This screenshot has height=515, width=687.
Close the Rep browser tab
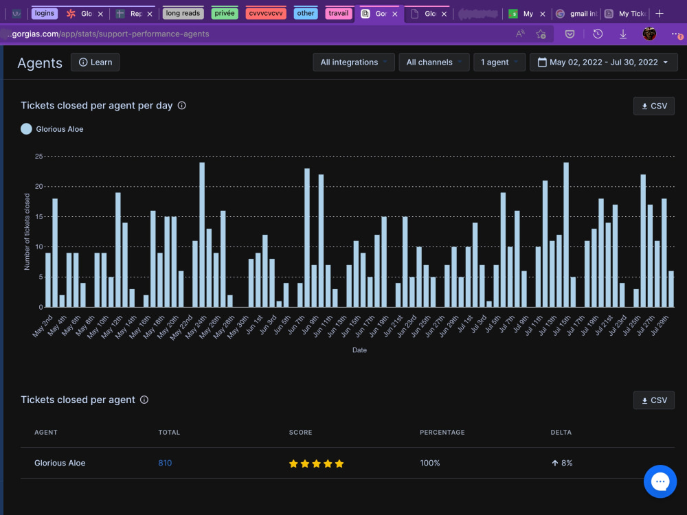(x=150, y=14)
